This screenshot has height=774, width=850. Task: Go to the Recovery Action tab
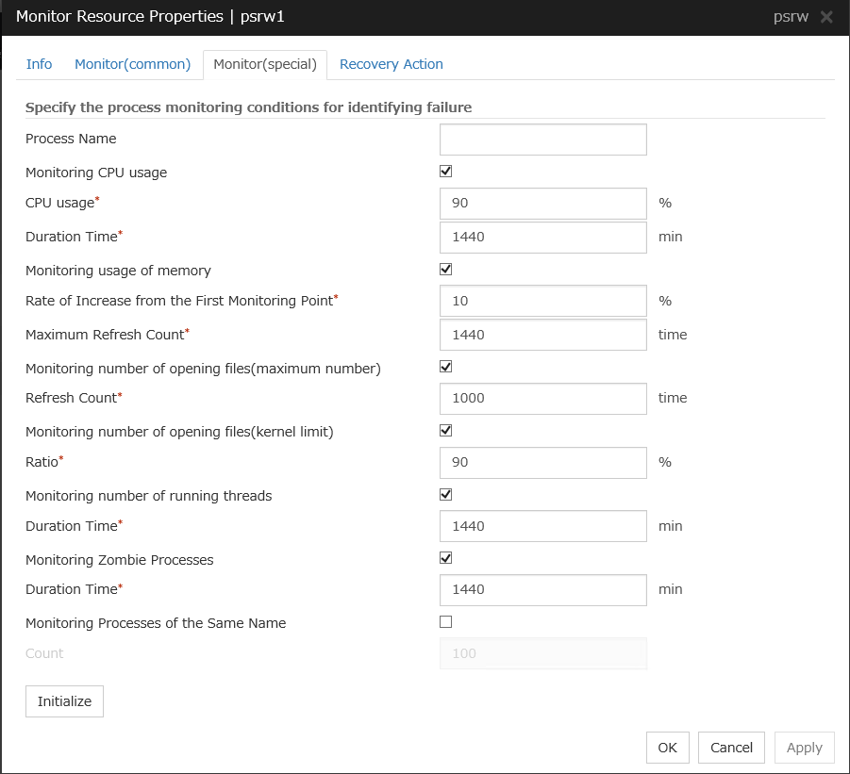pos(391,64)
